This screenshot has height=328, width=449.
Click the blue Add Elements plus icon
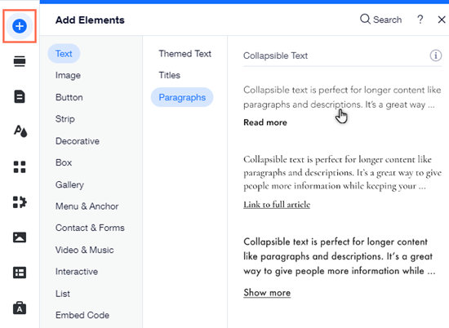click(20, 26)
